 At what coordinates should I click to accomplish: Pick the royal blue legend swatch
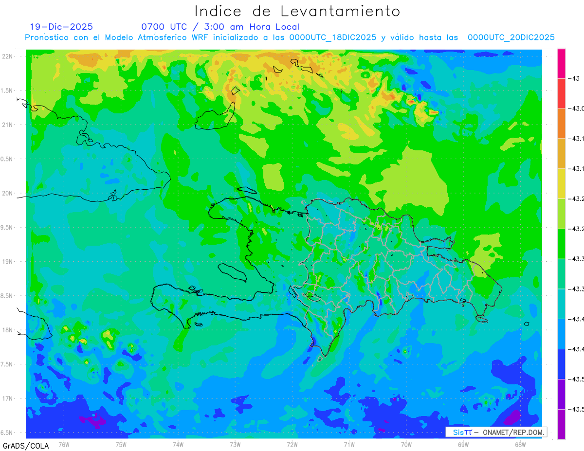tap(561, 364)
